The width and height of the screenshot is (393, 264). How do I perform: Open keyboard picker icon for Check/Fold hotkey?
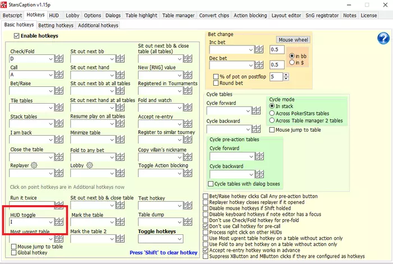click(x=59, y=59)
